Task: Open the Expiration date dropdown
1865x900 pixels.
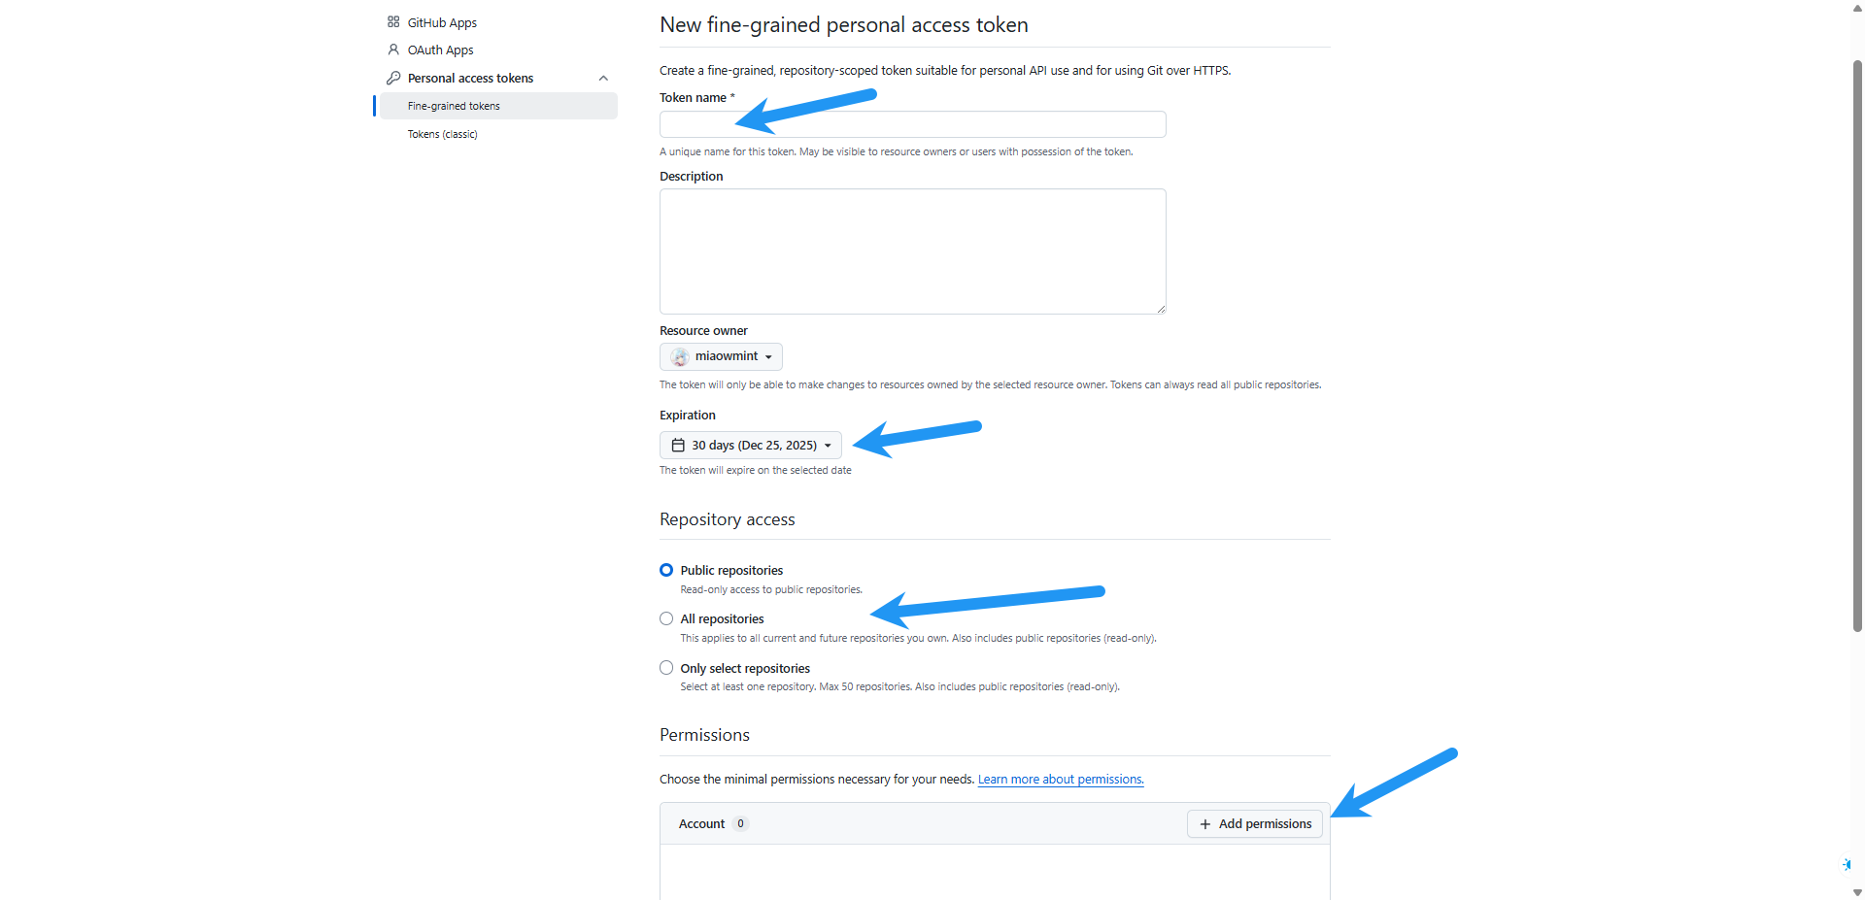Action: pos(751,446)
